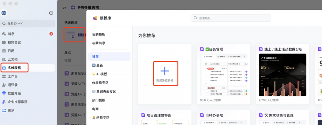Click the 4,299 人已使用 text

[269, 100]
